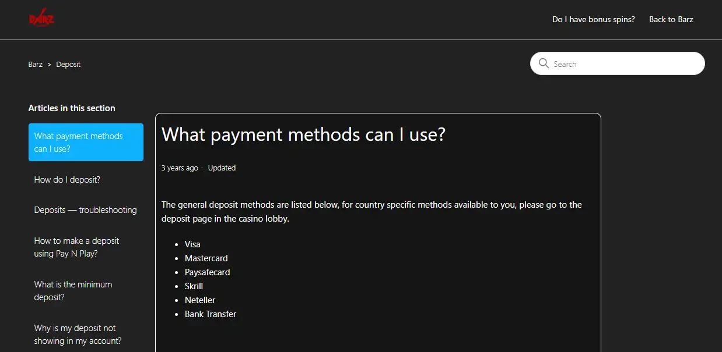722x352 pixels.
Task: Open 'How to make a deposit using Pay N Play?'
Action: coord(76,247)
